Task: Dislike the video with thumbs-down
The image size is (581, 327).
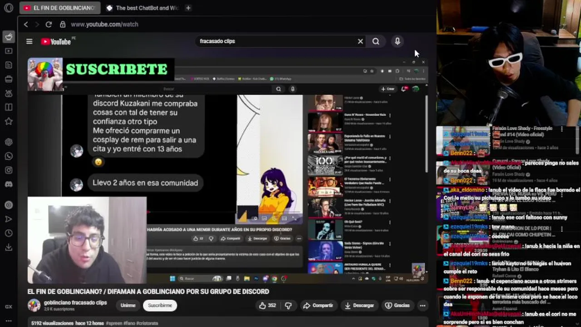Action: 288,306
